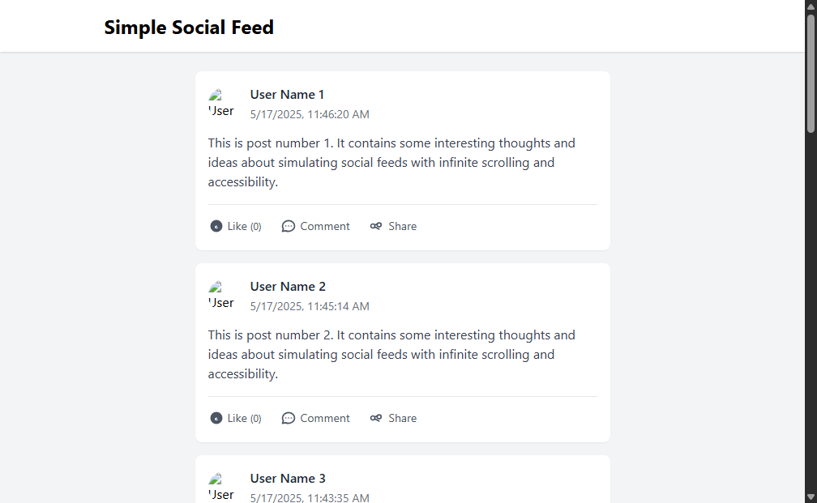Image resolution: width=817 pixels, height=503 pixels.
Task: Open the User Name 1 profile
Action: click(x=287, y=94)
